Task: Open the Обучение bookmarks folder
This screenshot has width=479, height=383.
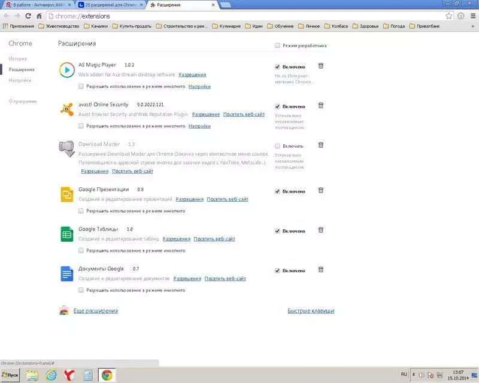Action: click(x=280, y=26)
